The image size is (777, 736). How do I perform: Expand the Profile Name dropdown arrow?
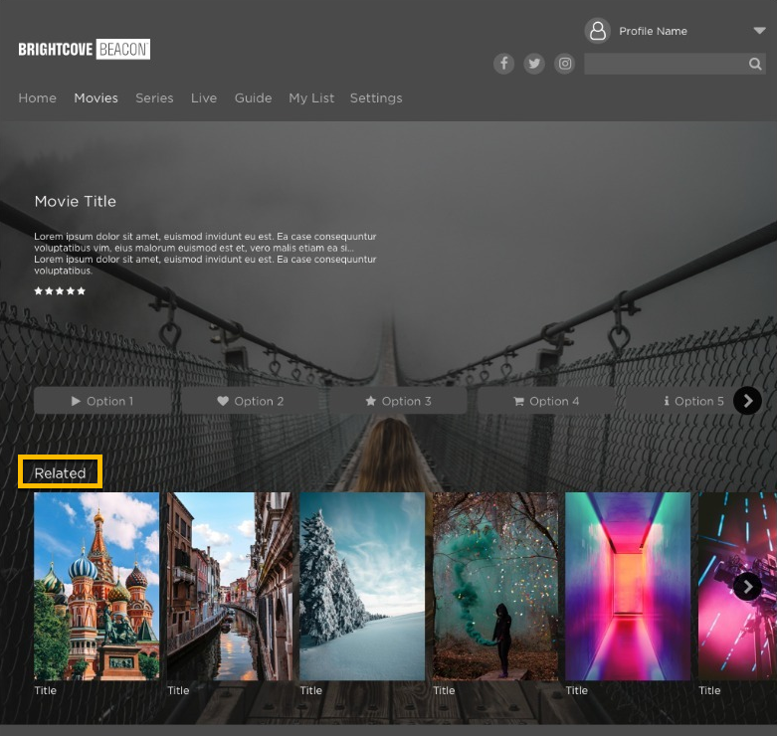click(x=759, y=31)
